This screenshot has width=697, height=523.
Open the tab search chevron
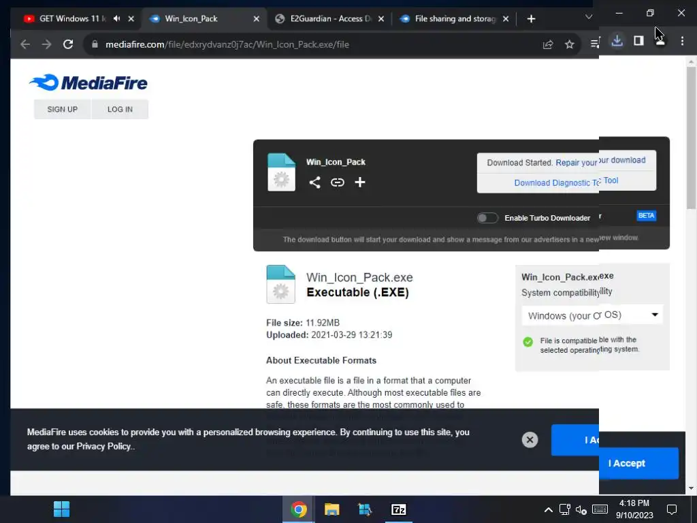pos(589,17)
